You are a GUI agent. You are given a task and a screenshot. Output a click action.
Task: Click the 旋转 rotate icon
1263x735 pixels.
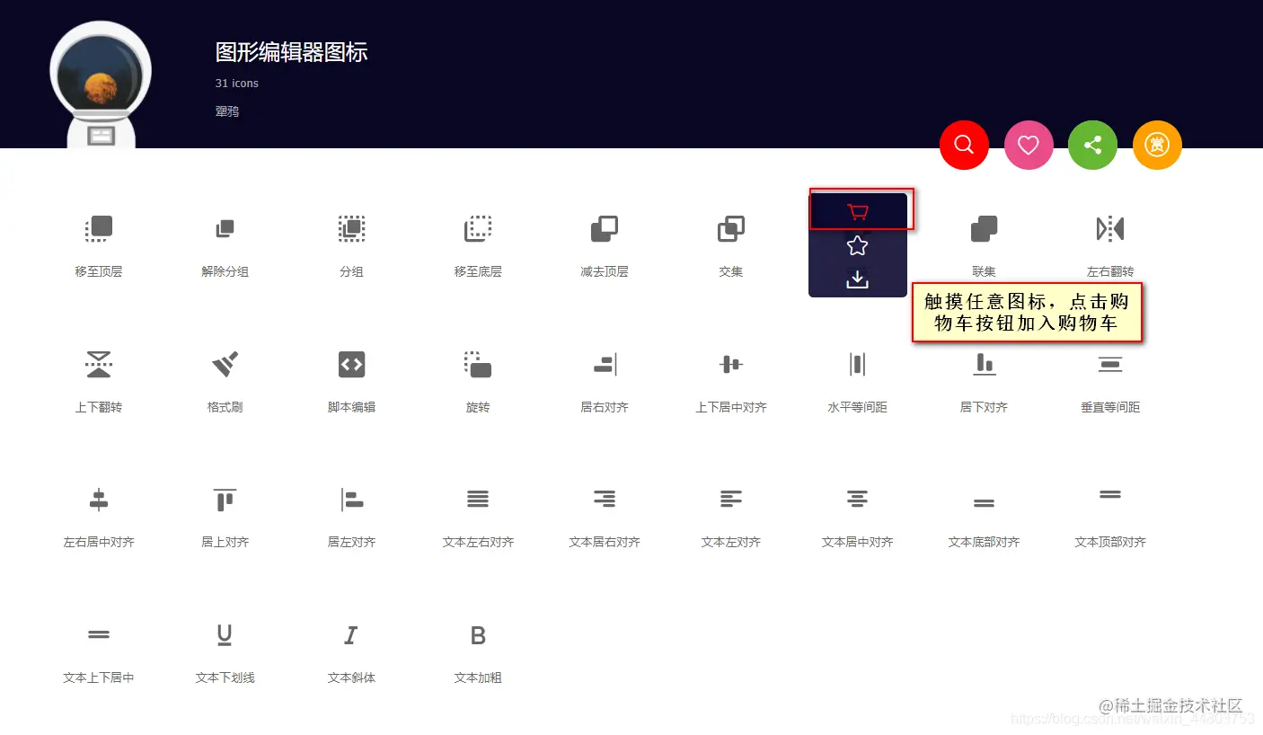click(477, 364)
